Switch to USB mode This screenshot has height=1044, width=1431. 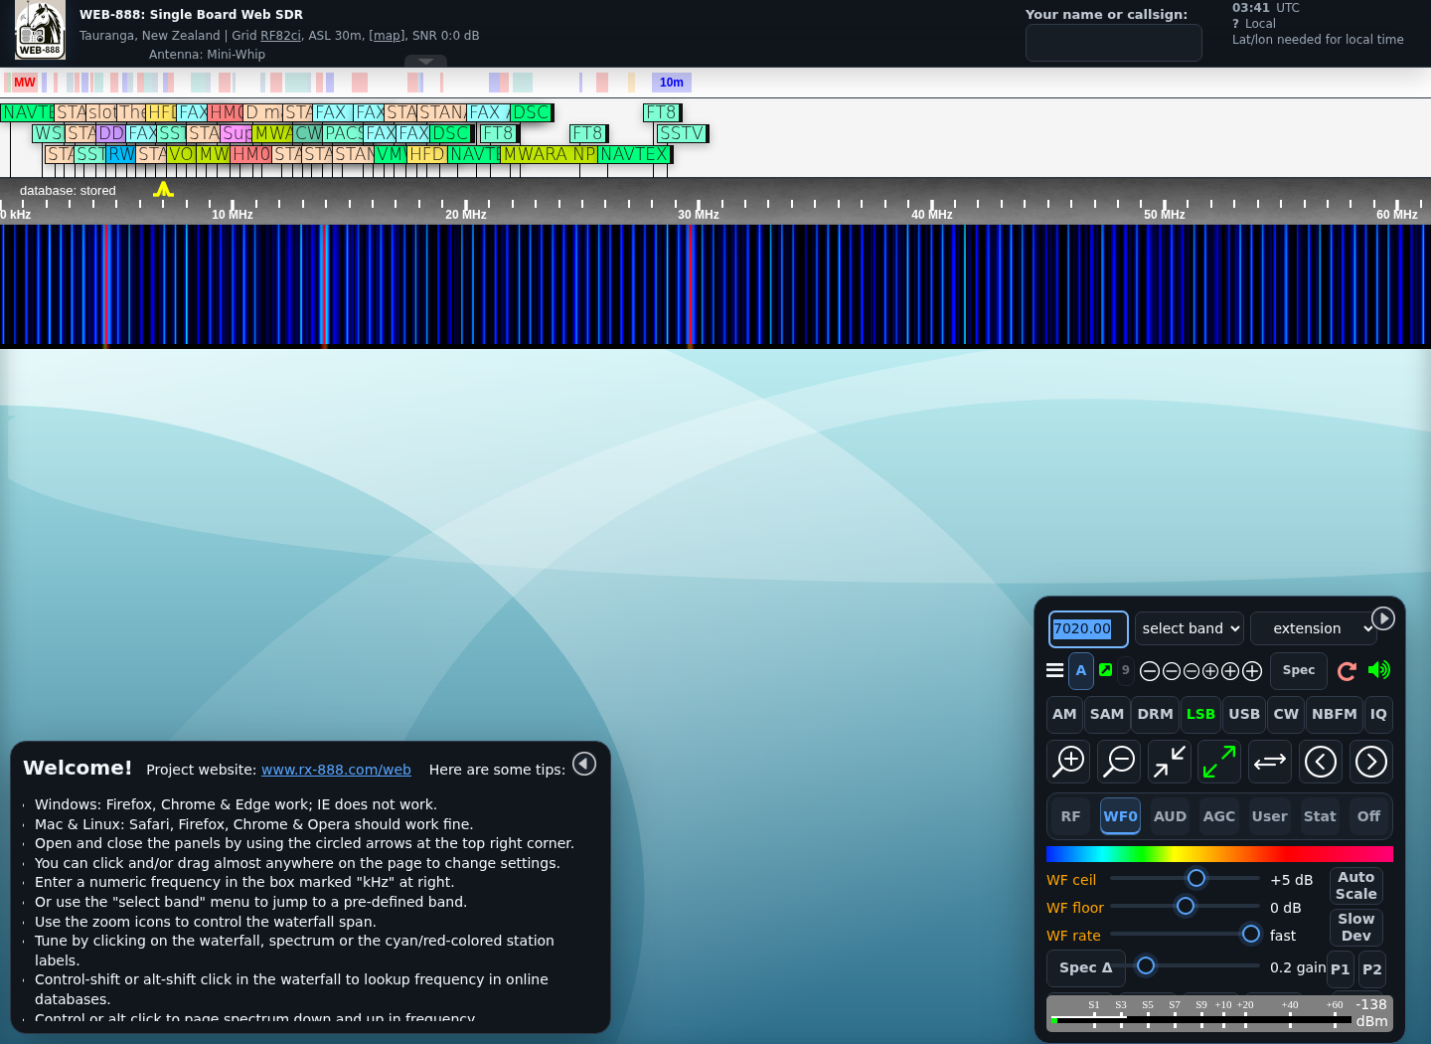pyautogui.click(x=1244, y=714)
